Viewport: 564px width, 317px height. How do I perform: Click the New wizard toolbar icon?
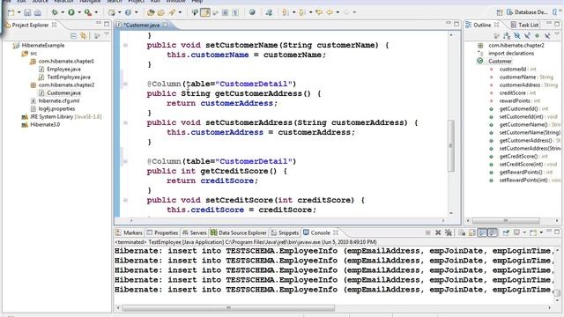pyautogui.click(x=11, y=12)
